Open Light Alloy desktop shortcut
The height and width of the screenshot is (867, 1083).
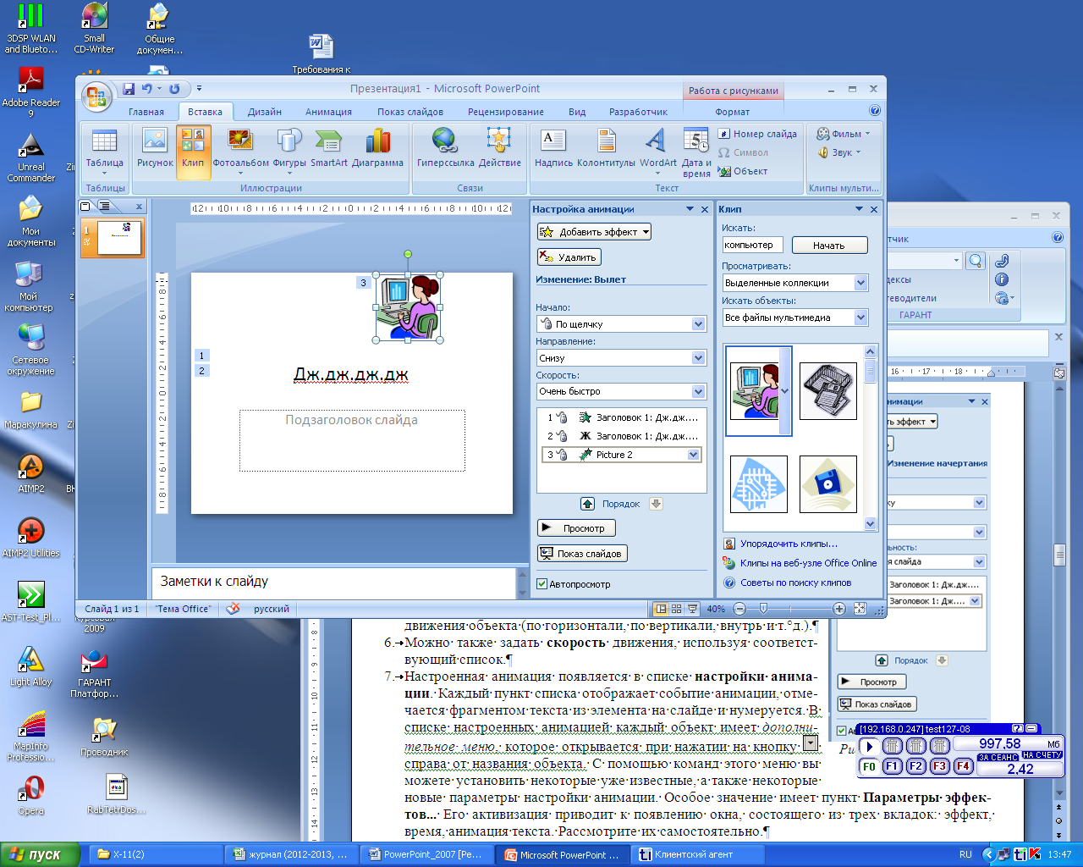31,666
